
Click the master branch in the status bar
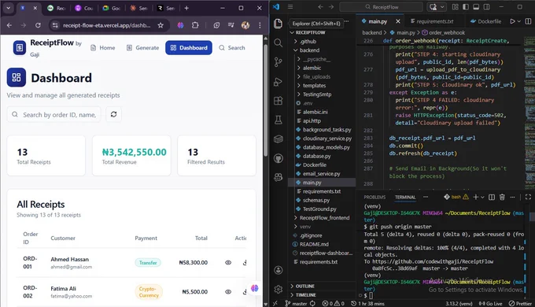pyautogui.click(x=296, y=304)
